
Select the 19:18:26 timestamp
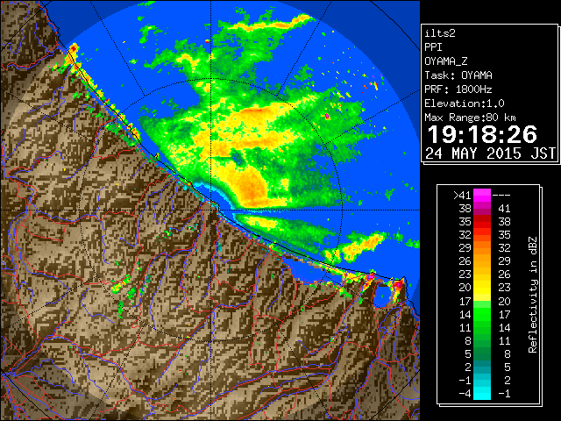(x=482, y=134)
